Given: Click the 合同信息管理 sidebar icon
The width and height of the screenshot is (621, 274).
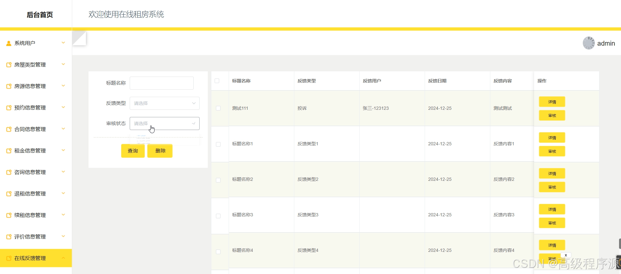Looking at the screenshot, I should click(x=9, y=129).
